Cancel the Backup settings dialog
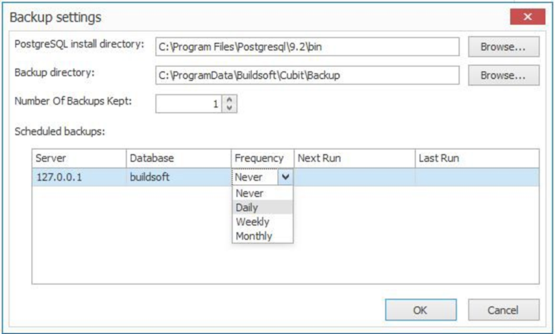The height and width of the screenshot is (334, 555). tap(504, 310)
